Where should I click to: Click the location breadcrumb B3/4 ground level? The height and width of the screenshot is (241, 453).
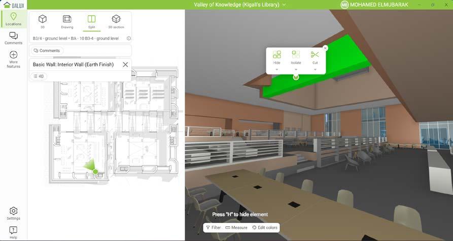(76, 38)
